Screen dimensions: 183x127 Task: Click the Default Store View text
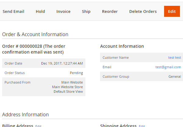[68, 92]
